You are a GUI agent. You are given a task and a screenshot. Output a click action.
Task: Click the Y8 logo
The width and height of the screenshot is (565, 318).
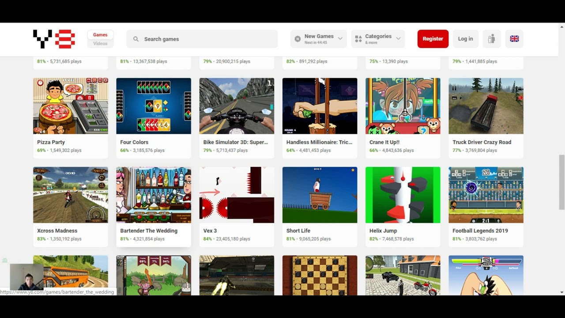click(x=54, y=39)
